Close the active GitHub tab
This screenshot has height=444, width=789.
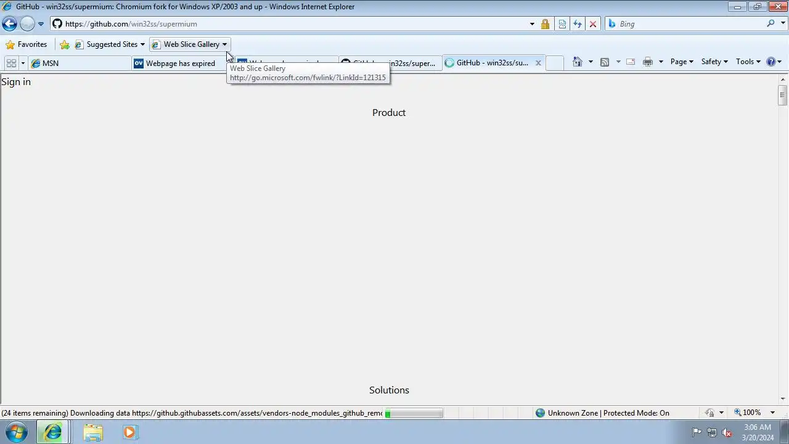pos(538,63)
